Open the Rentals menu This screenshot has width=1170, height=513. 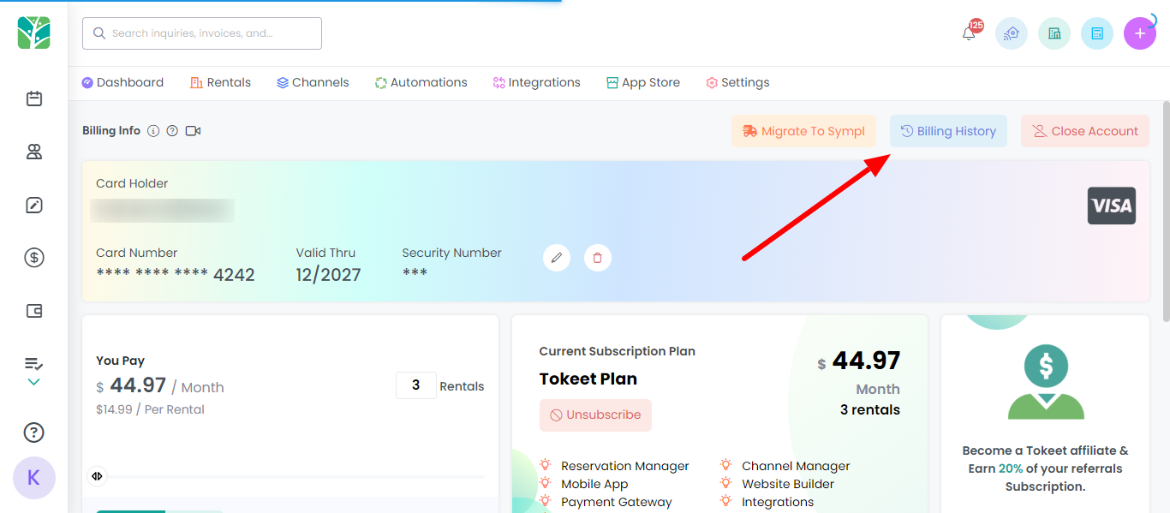pyautogui.click(x=221, y=82)
